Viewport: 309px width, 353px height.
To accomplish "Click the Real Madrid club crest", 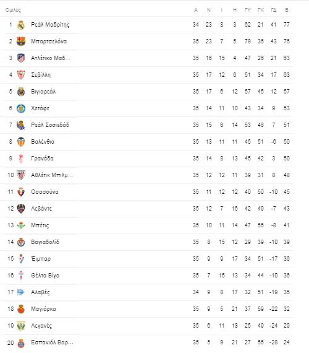I will pyautogui.click(x=21, y=25).
